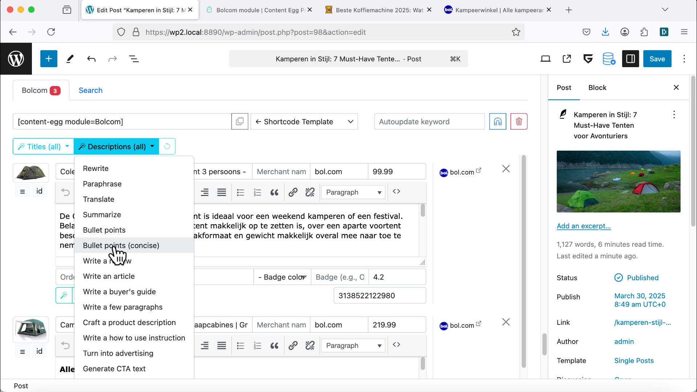The height and width of the screenshot is (392, 697).
Task: Toggle the settings sidebar panel button
Action: (631, 59)
